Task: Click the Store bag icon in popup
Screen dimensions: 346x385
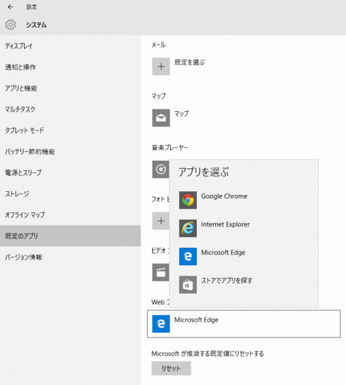Action: click(x=188, y=285)
